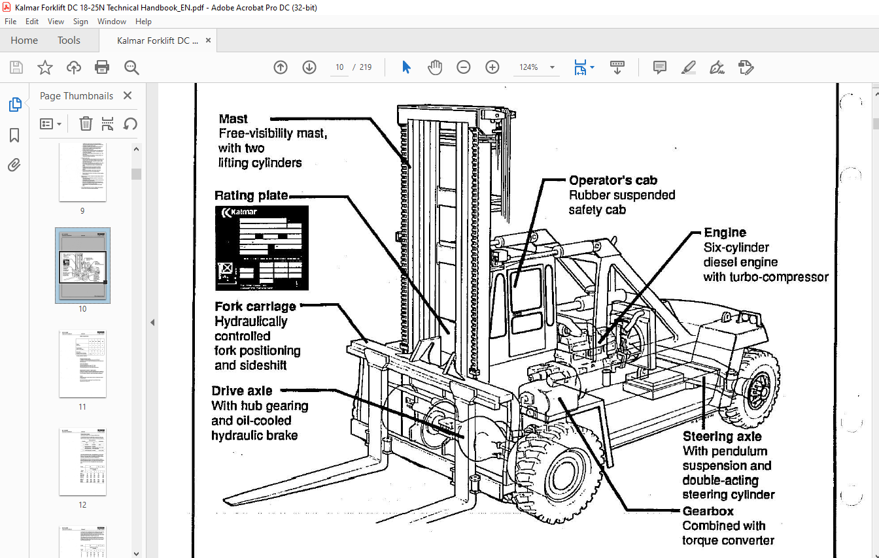
Task: Activate the Hand pan tool
Action: click(435, 67)
